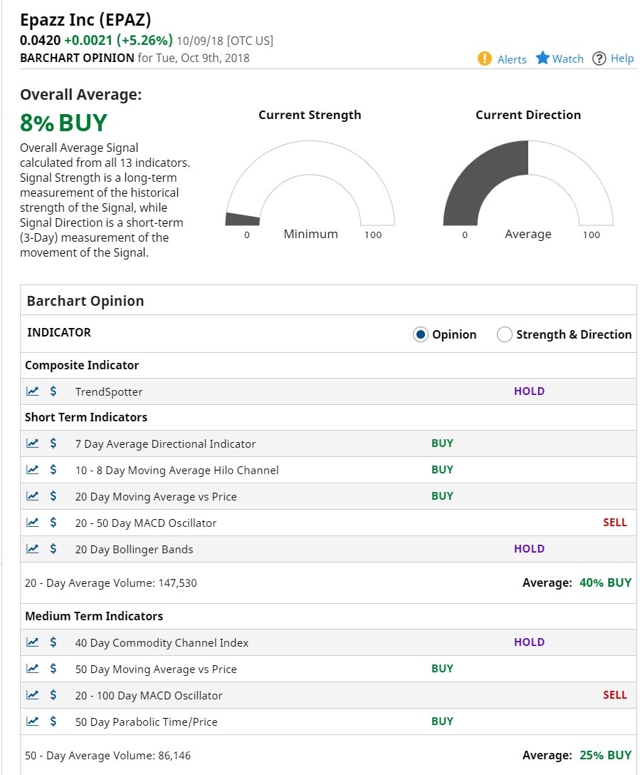Screen dimensions: 640x775
Task: Click 50 - Day Average Volume: 86,146 text
Action: [x=107, y=756]
